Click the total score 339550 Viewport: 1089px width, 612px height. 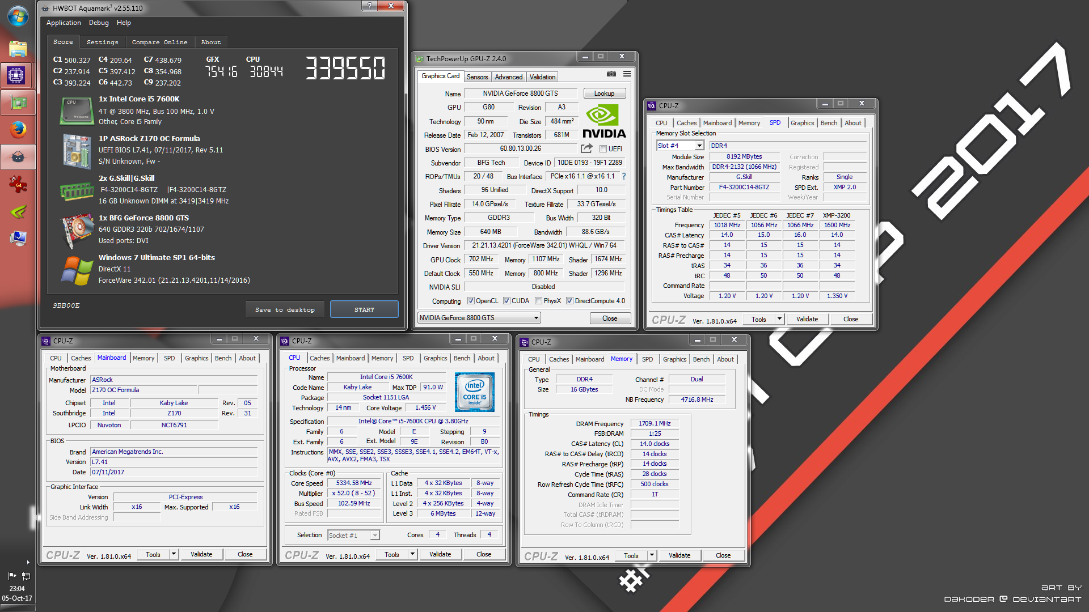(345, 68)
